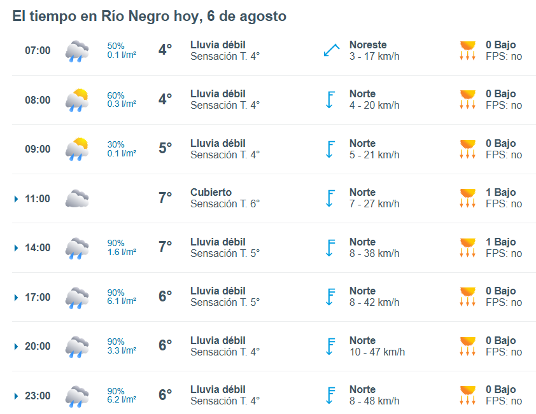
Task: Click the 90% 6.1 l/m² precipitation text
Action: pos(122,297)
